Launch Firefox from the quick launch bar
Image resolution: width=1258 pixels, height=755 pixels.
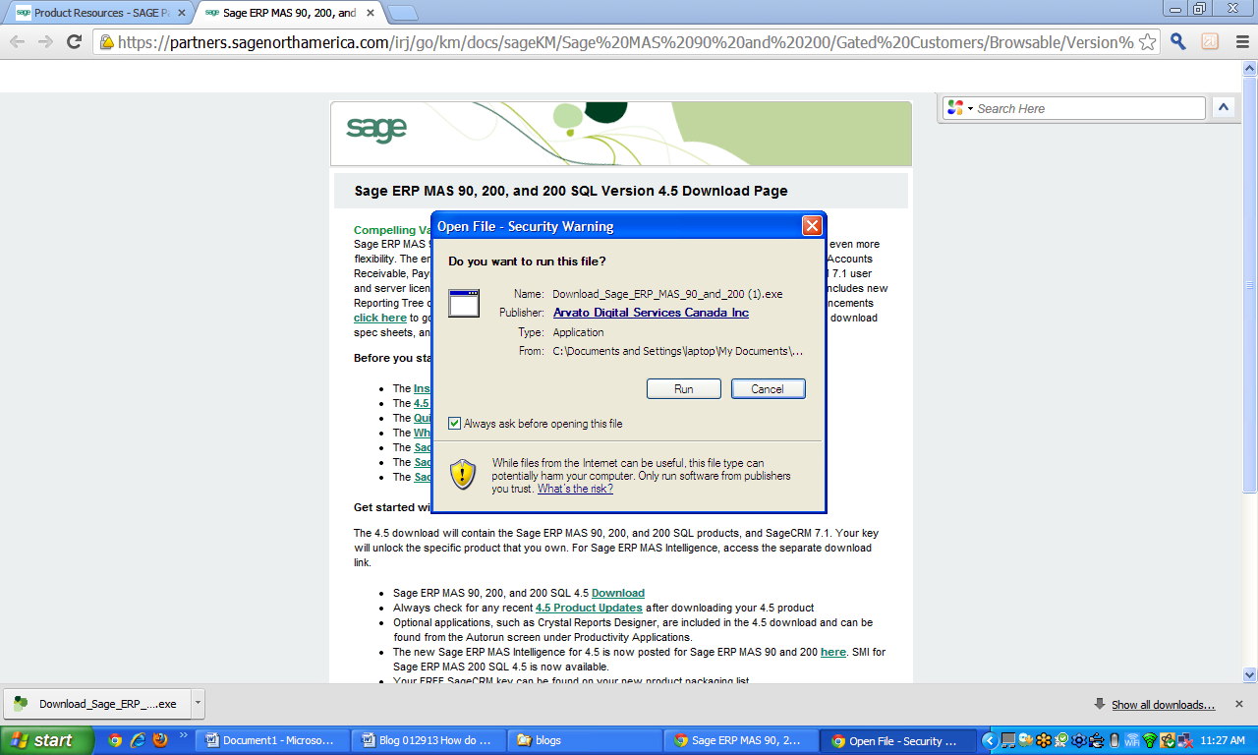(x=159, y=740)
